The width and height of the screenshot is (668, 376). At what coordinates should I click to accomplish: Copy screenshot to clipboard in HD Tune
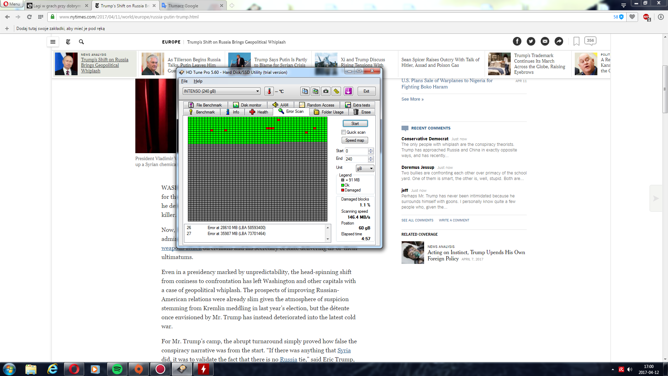coord(315,91)
